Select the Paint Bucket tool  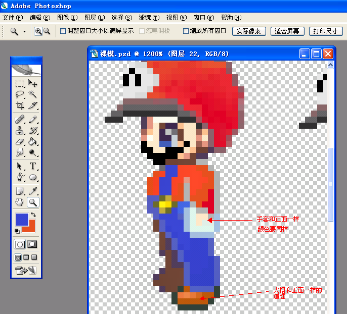(x=32, y=141)
